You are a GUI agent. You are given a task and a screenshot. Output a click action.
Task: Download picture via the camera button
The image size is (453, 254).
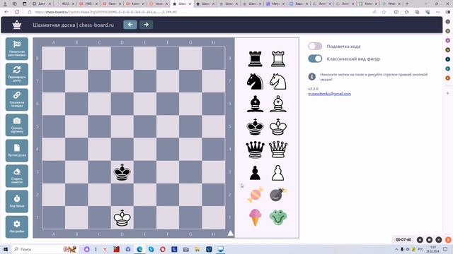17,125
